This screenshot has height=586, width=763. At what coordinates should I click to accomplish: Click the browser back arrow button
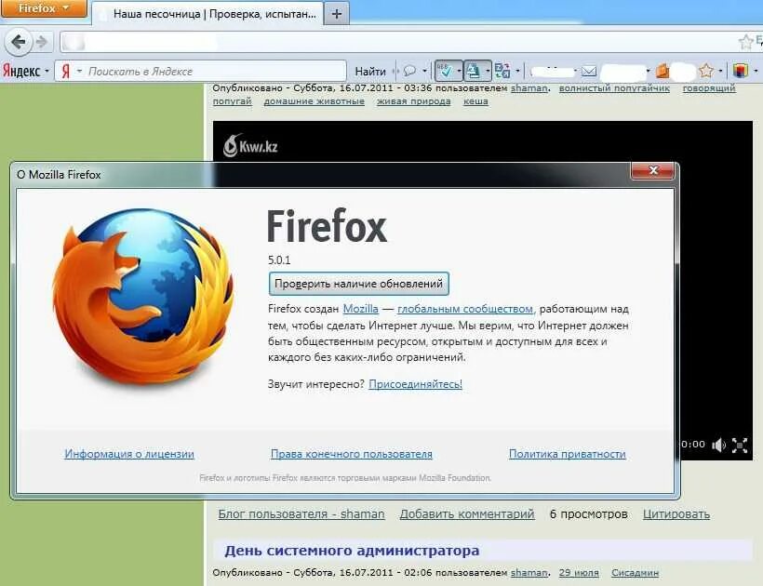[19, 42]
